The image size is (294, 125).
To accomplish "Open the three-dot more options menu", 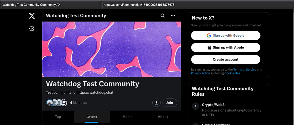I will [173, 16].
